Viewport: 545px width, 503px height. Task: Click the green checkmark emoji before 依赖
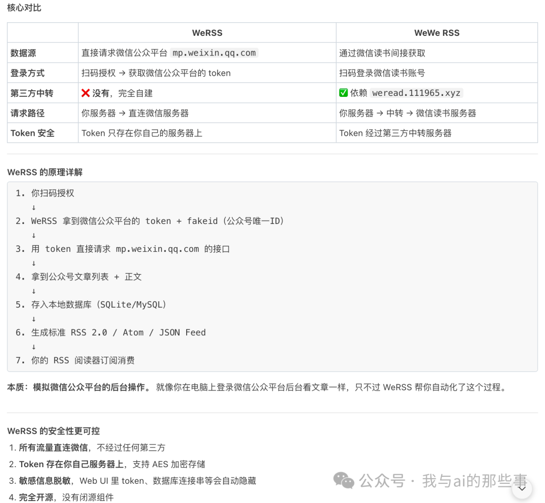click(x=344, y=93)
